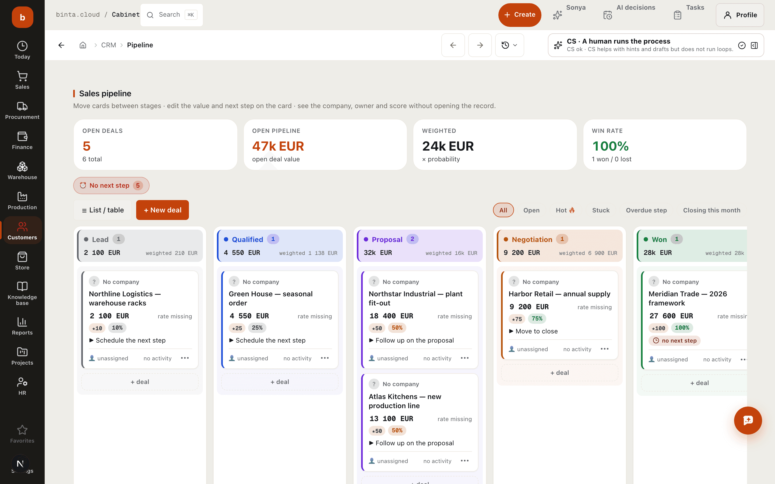Toggle the No next step filter chip
Image resolution: width=775 pixels, height=484 pixels.
click(111, 185)
